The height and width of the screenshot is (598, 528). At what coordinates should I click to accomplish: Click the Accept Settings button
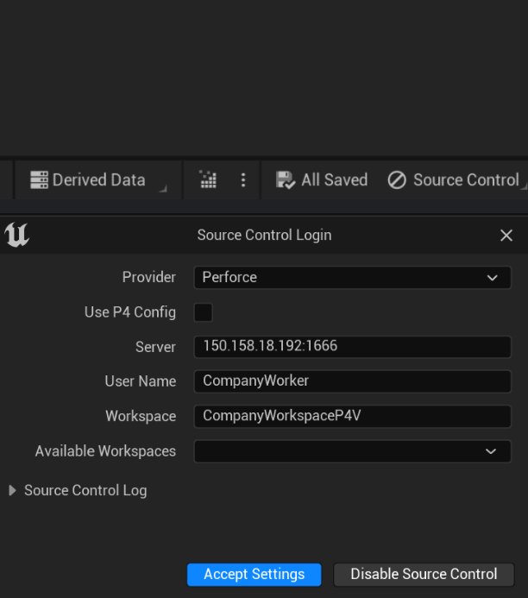[x=254, y=575]
